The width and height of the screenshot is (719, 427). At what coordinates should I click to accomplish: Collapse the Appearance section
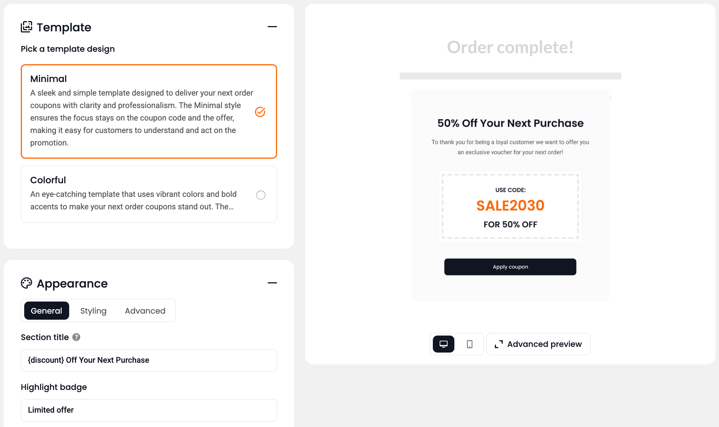[x=272, y=283]
